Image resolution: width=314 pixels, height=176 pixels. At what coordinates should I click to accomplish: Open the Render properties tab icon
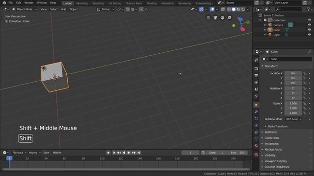click(x=256, y=68)
